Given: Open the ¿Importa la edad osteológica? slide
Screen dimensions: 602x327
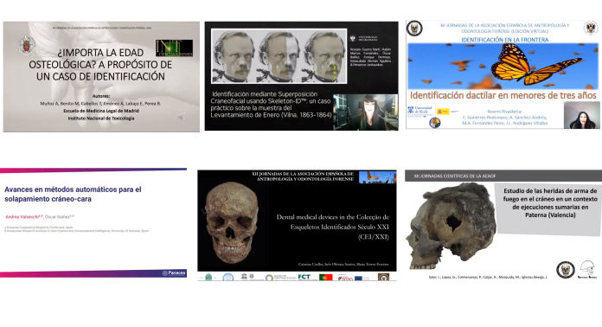Looking at the screenshot, I should 101,77.
